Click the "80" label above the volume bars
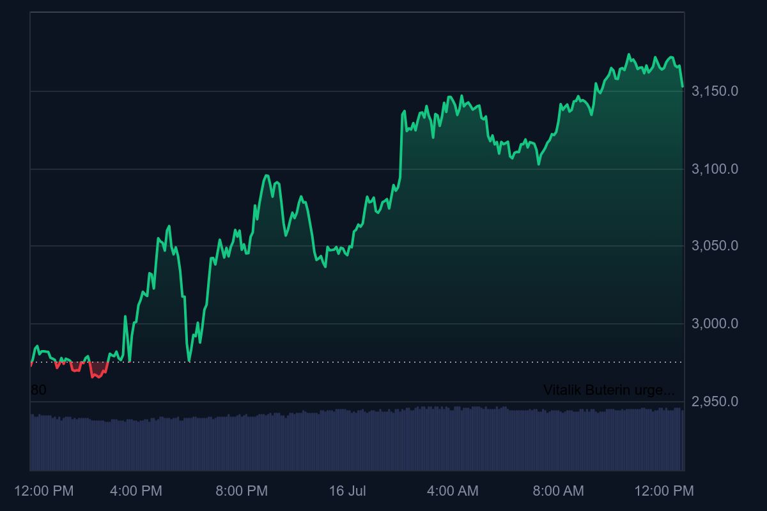Viewport: 767px width, 511px height. tap(38, 390)
